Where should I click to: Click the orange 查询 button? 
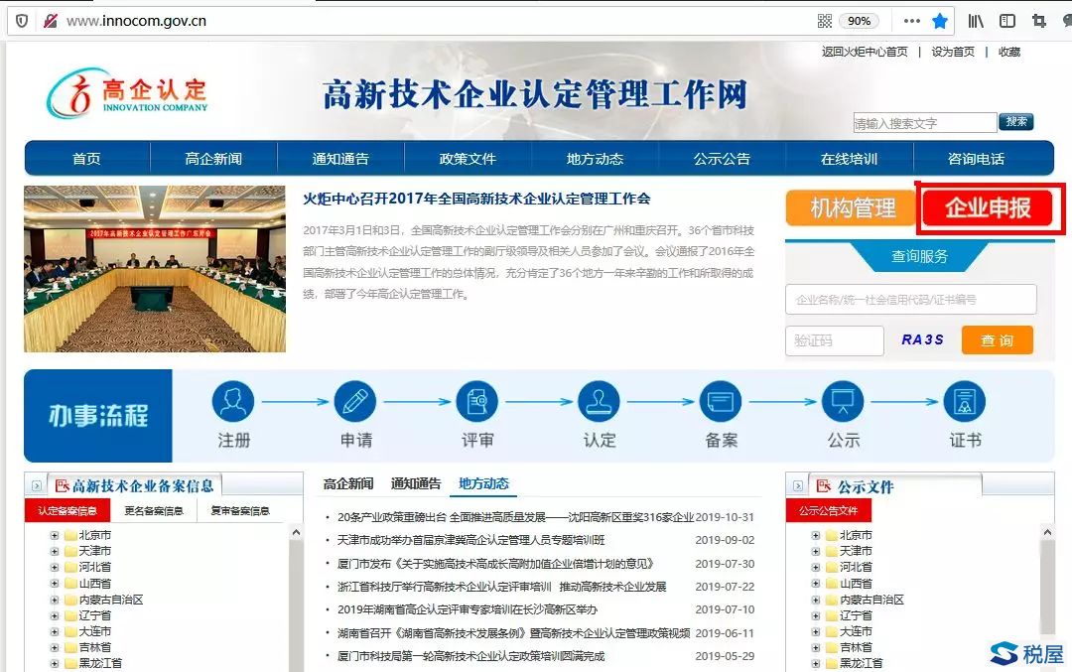997,339
